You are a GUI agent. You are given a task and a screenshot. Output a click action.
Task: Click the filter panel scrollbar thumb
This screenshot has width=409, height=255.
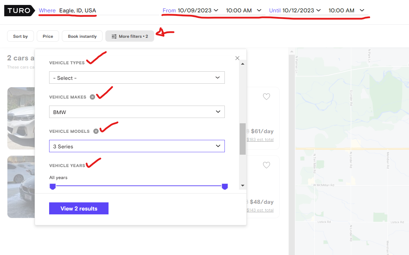point(243,139)
